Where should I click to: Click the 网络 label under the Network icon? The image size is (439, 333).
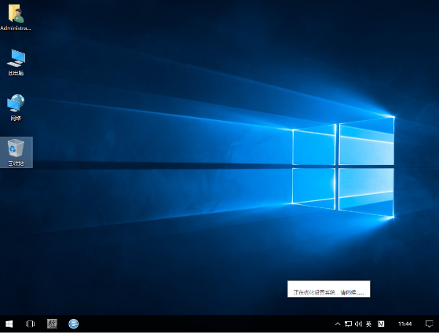16,118
